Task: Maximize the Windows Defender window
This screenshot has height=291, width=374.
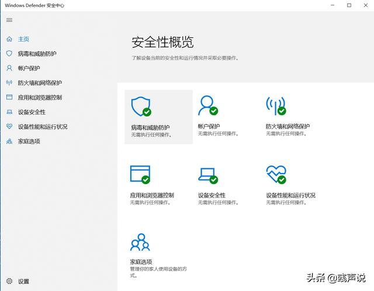Action: point(349,5)
